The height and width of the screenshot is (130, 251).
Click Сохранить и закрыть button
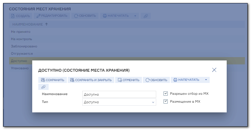[x=91, y=80]
